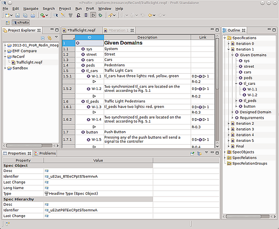The height and width of the screenshot is (229, 279).
Task: Click the ID column header
Action: point(89,37)
